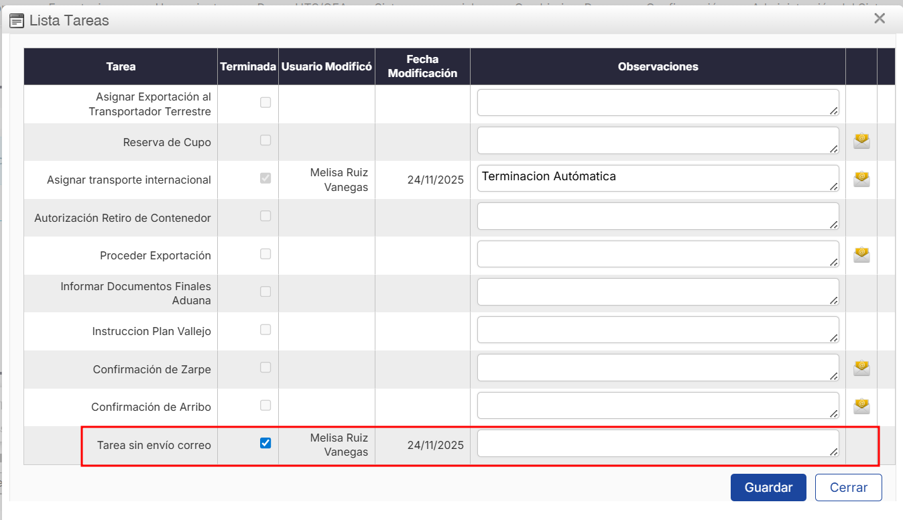Viewport: 903px width, 520px height.
Task: Click the email icon for Reserva de Cupo
Action: click(861, 141)
